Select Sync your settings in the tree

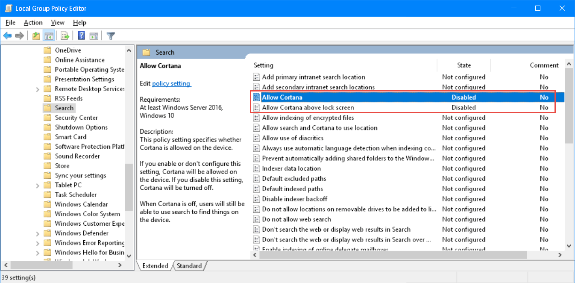(x=80, y=176)
